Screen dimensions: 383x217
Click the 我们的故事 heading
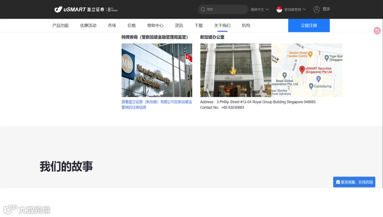[x=66, y=166]
